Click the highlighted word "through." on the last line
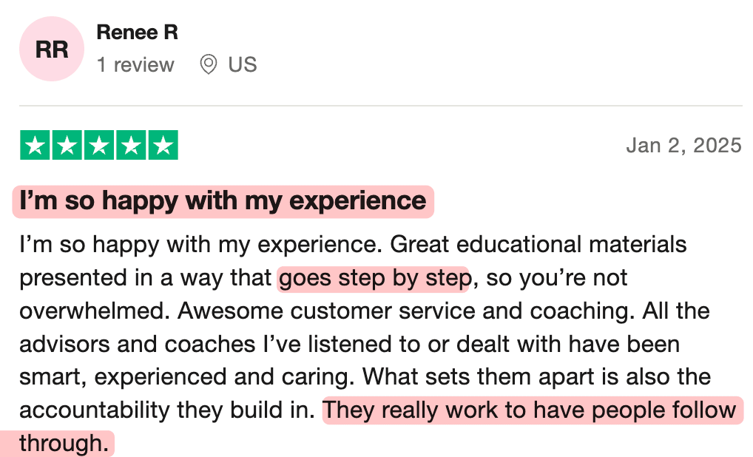The width and height of the screenshot is (753, 457). (64, 444)
